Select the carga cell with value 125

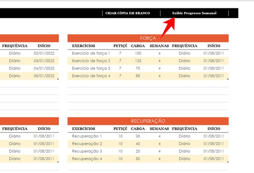[138, 61]
